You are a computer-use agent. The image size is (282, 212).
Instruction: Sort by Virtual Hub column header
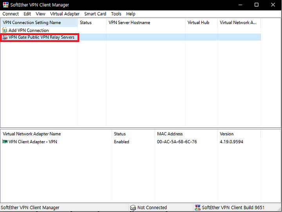tap(201, 22)
